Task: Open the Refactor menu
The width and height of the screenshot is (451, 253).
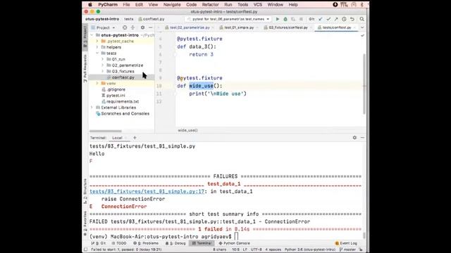Action: click(210, 5)
